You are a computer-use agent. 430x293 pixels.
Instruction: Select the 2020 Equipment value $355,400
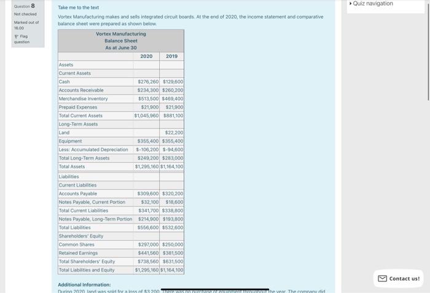tap(148, 141)
